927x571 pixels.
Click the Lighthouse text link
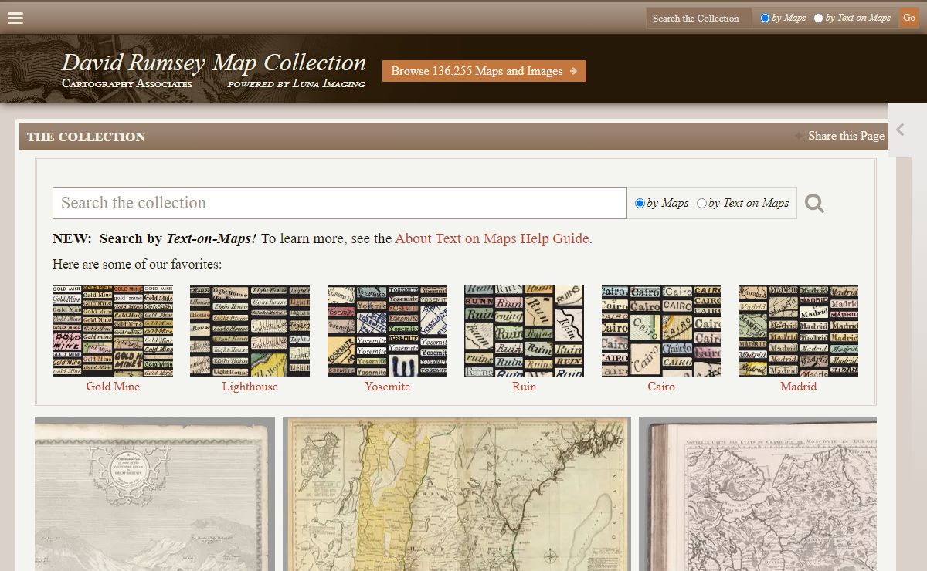click(250, 387)
